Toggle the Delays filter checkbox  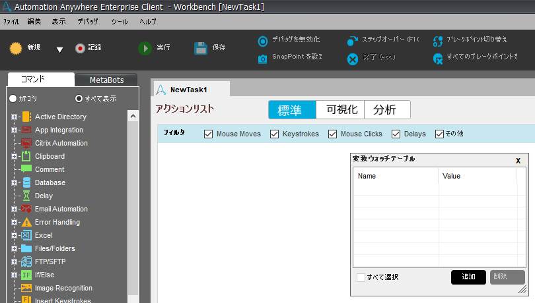(396, 134)
